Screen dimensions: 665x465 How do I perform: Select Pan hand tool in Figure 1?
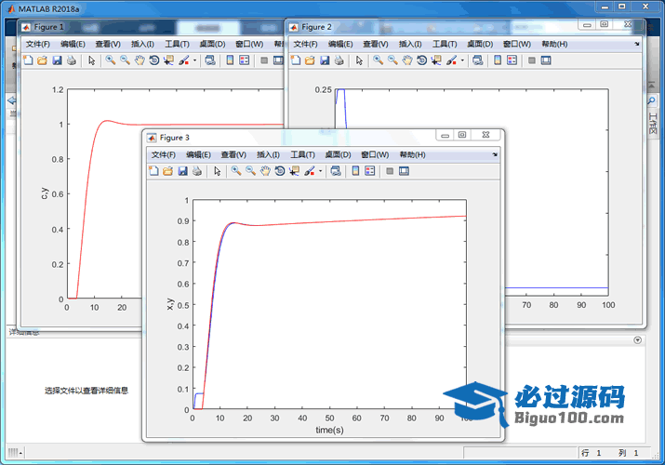pos(140,60)
